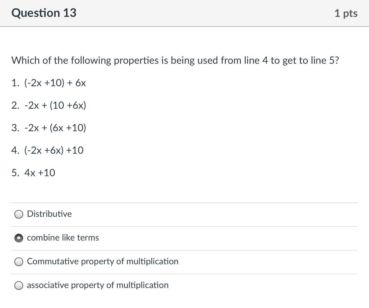Screen dimensions: 369x308
Task: Click the combine like terms answer text
Action: click(63, 238)
